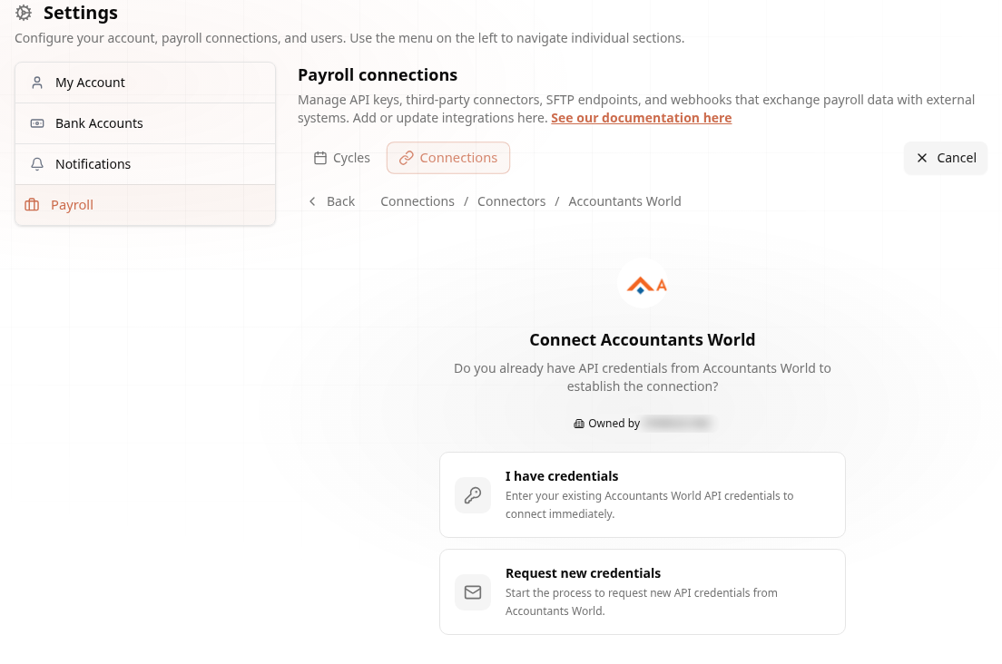Click the Connections chain-link icon
The width and height of the screenshot is (1002, 664).
[x=406, y=158]
